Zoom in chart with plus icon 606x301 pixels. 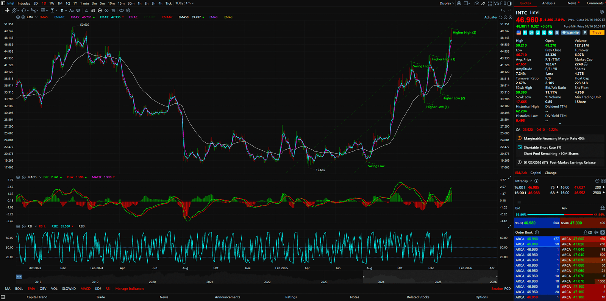pyautogui.click(x=510, y=17)
